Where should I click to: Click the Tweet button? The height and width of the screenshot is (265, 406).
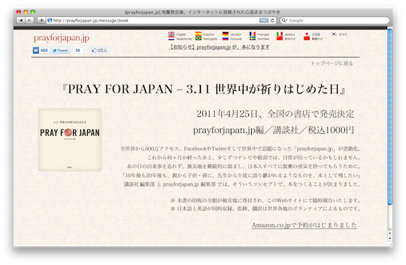(x=60, y=51)
